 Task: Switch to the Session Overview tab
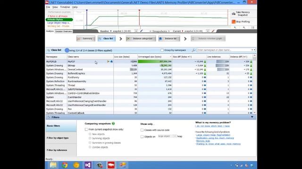pyautogui.click(x=64, y=31)
